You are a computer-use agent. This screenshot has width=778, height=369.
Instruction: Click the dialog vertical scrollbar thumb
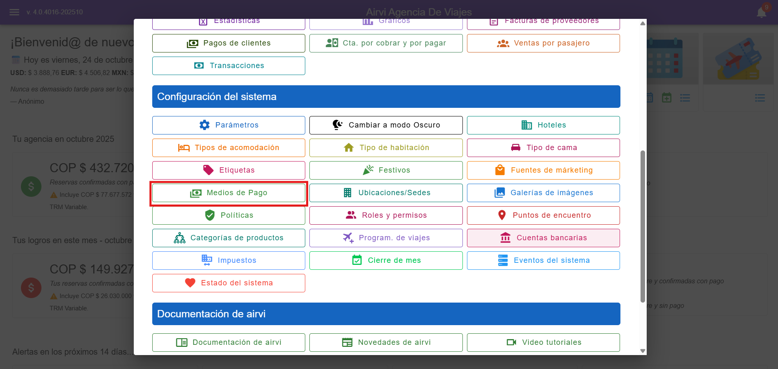coord(643,225)
